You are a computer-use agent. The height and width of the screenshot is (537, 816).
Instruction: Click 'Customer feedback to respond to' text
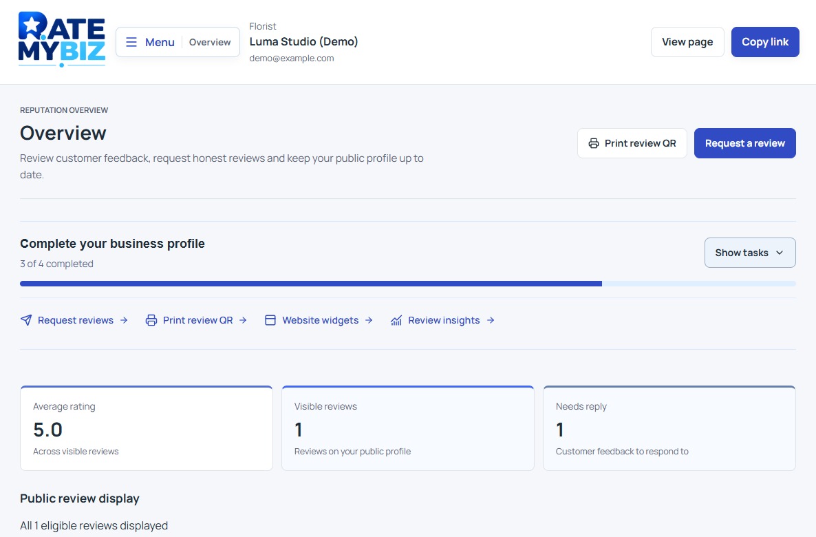coord(622,452)
